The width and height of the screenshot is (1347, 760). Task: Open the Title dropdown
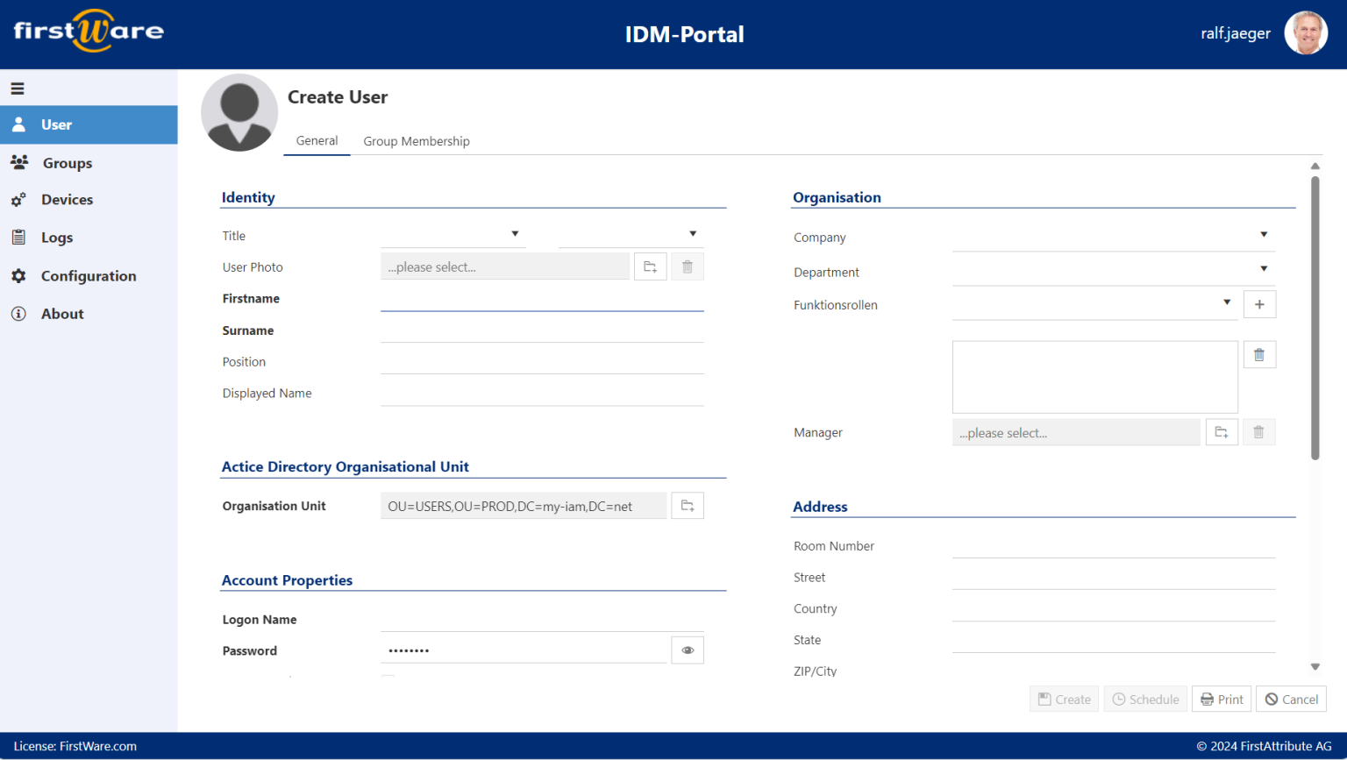[516, 233]
